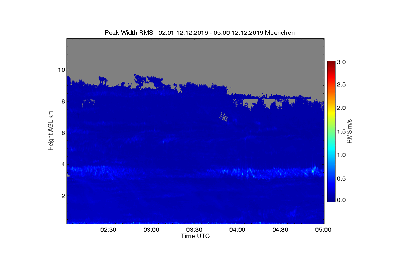Click the RMS m/s colorbar label
Image resolution: width=401 pixels, height=267 pixels.
pos(350,131)
